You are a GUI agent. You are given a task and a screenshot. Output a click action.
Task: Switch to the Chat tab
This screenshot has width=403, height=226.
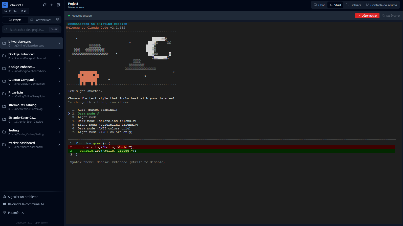click(319, 5)
